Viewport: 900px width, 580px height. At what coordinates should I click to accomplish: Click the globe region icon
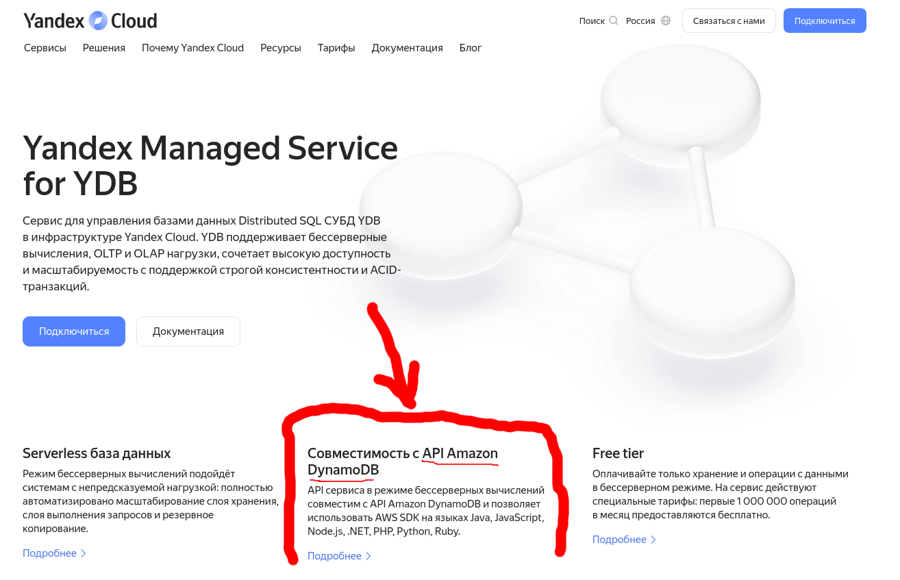tap(666, 21)
